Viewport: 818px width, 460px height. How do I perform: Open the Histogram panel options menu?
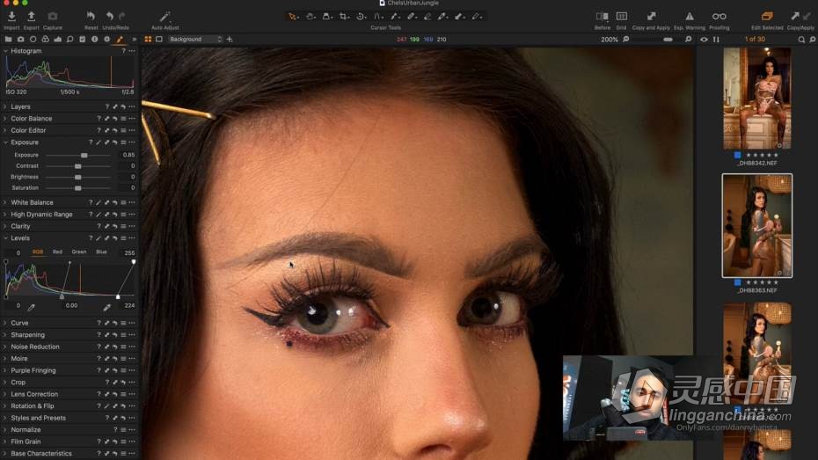[132, 51]
